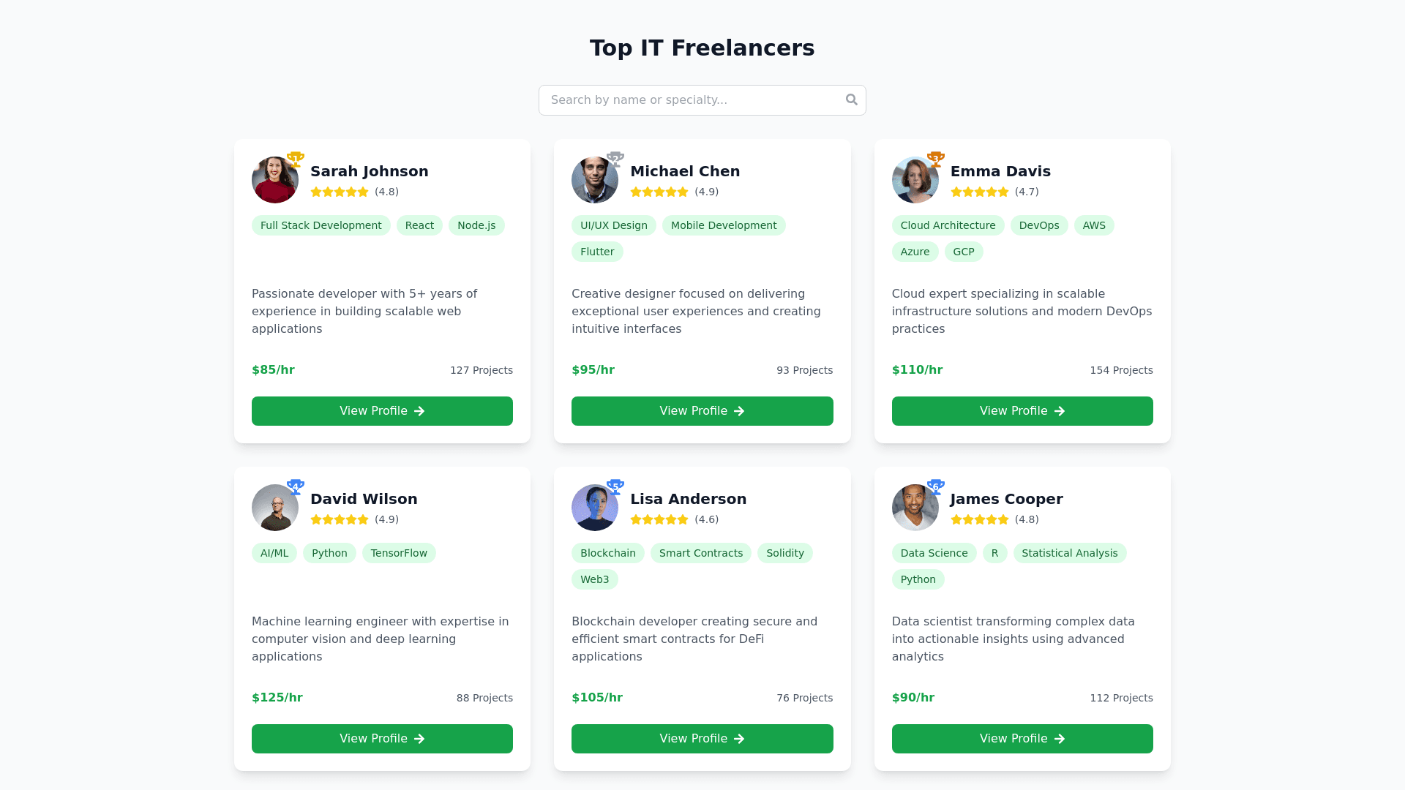Open David Wilson's View Profile button

pos(382,739)
